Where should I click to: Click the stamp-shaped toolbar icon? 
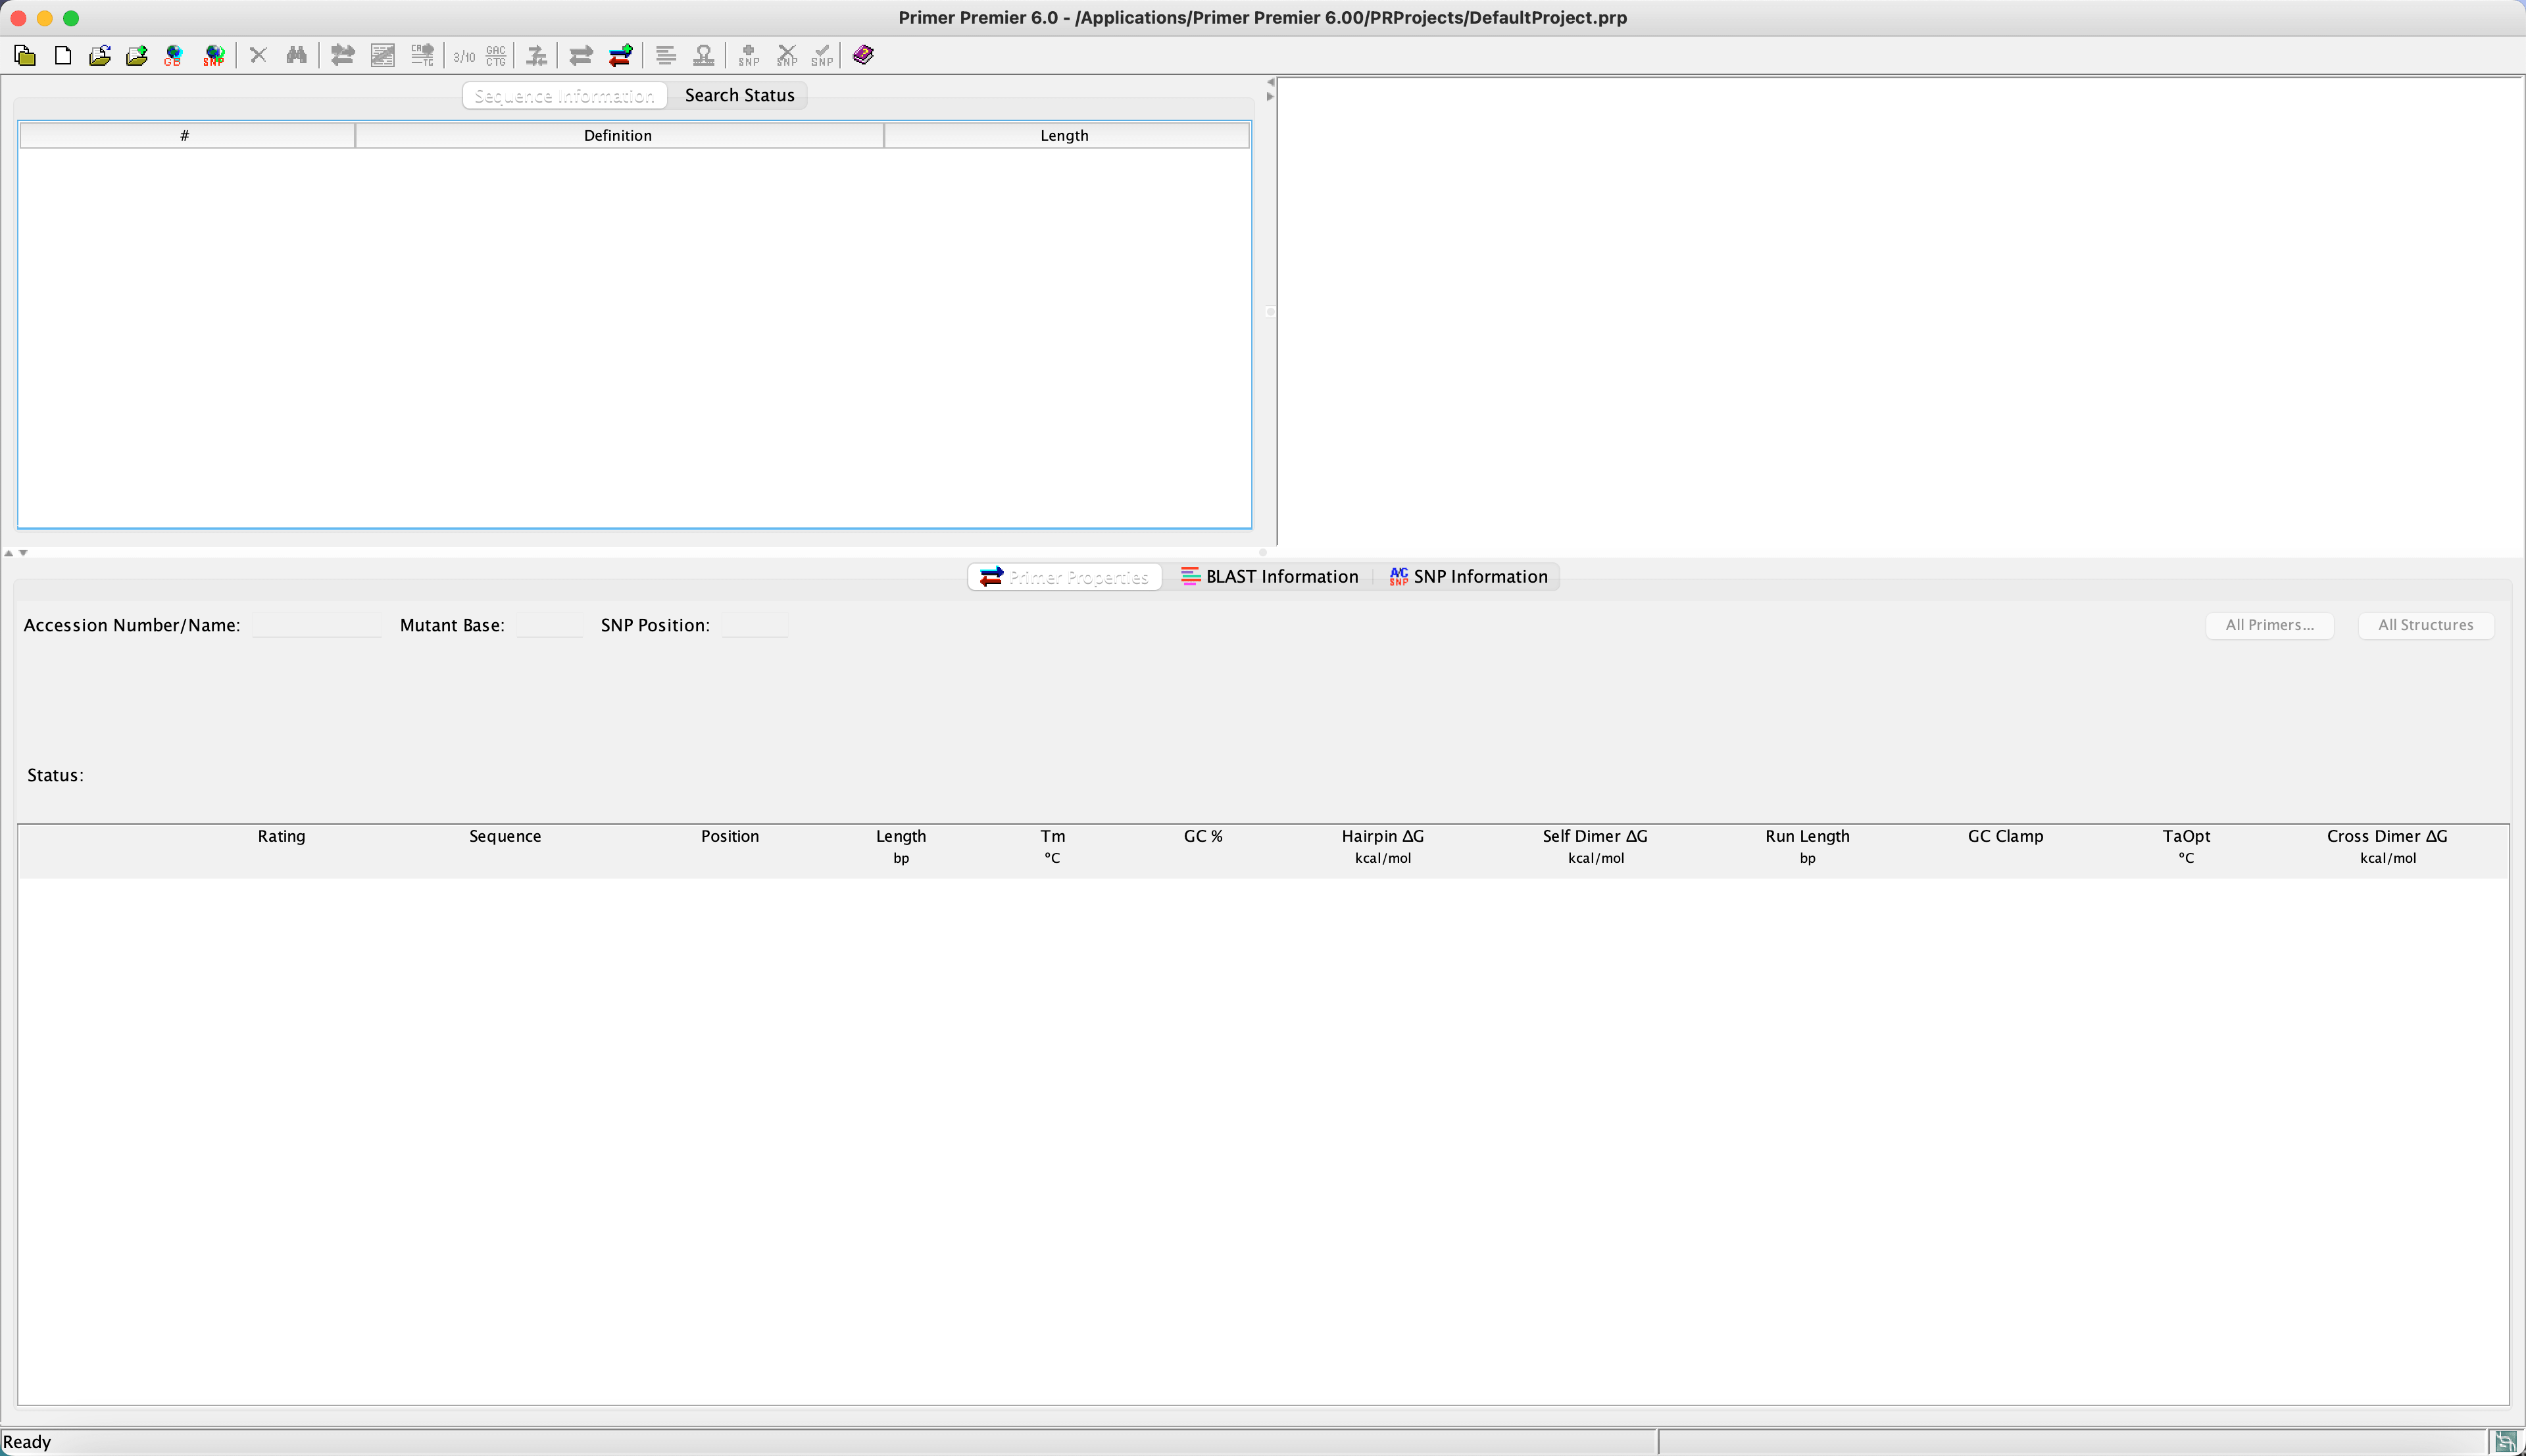tap(704, 55)
